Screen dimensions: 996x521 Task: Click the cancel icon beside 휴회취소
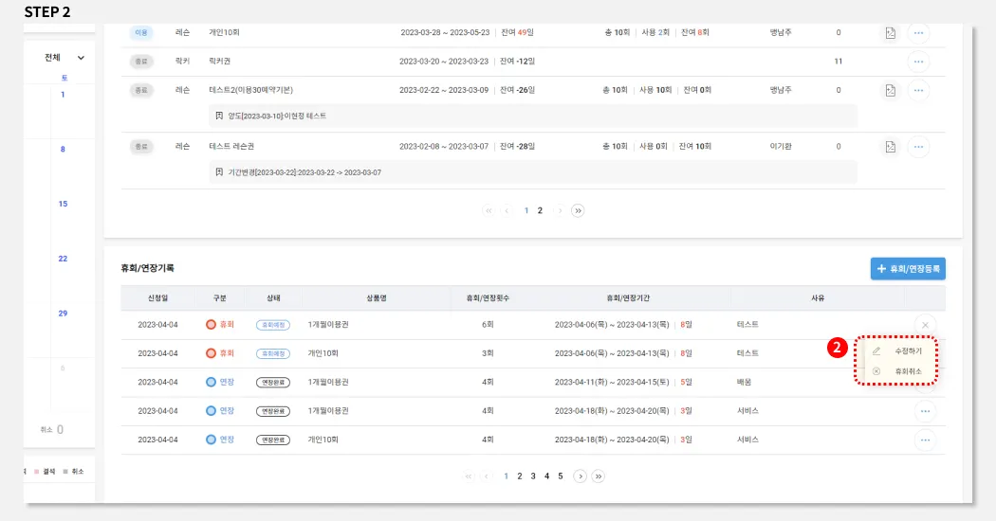[876, 371]
